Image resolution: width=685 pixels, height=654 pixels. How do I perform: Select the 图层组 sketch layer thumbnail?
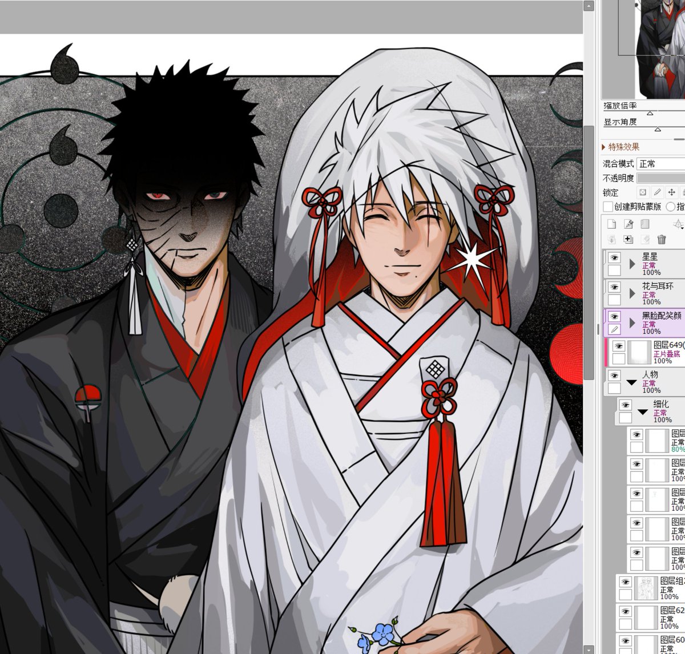(x=646, y=588)
